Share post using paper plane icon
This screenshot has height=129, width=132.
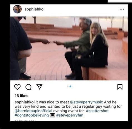tap(40, 87)
